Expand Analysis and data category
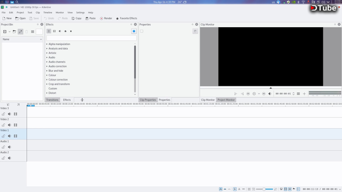342x192 pixels. point(47,49)
